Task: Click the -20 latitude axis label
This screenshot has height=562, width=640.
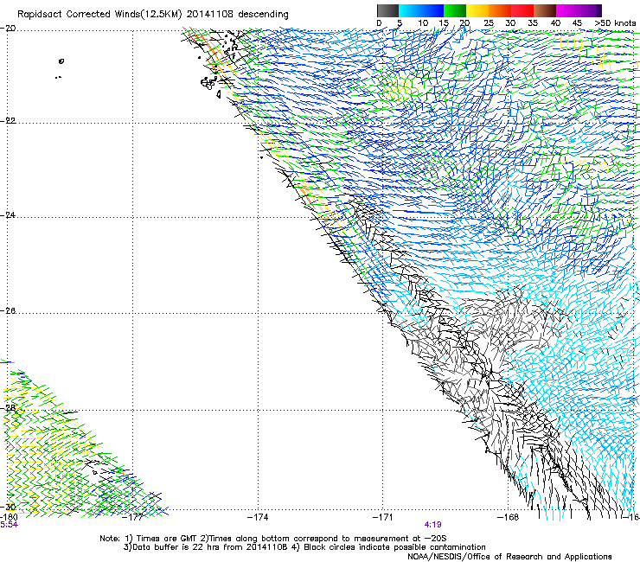Action: point(8,29)
